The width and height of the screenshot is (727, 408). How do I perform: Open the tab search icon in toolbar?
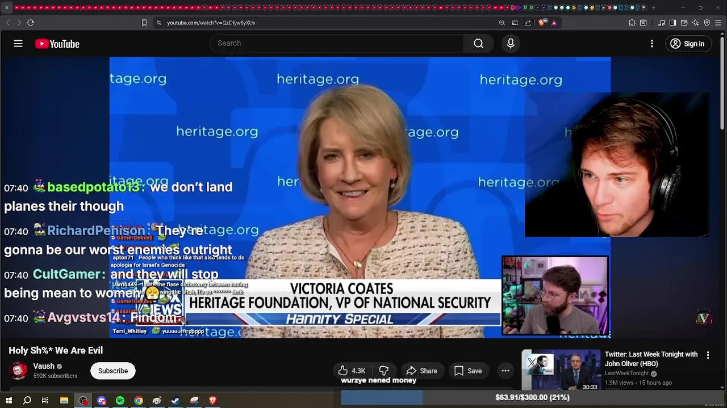click(644, 23)
